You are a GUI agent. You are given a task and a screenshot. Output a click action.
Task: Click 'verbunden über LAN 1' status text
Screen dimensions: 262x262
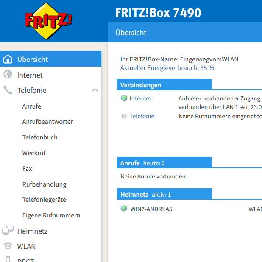click(x=220, y=107)
